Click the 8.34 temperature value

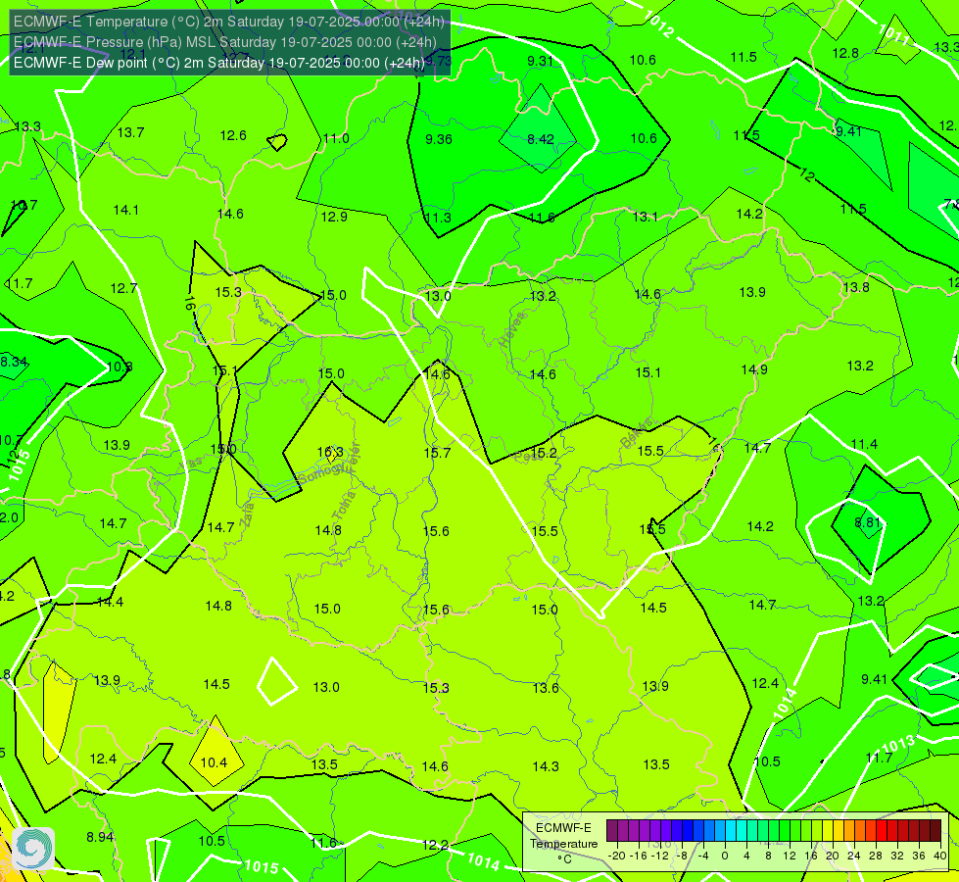(14, 362)
